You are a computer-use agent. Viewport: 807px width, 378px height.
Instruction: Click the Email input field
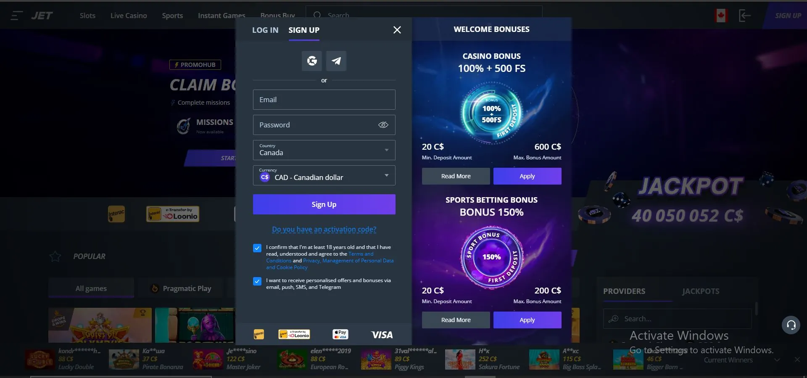pos(324,100)
